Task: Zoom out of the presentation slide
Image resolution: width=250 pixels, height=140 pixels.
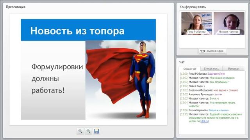Action: tap(88, 131)
